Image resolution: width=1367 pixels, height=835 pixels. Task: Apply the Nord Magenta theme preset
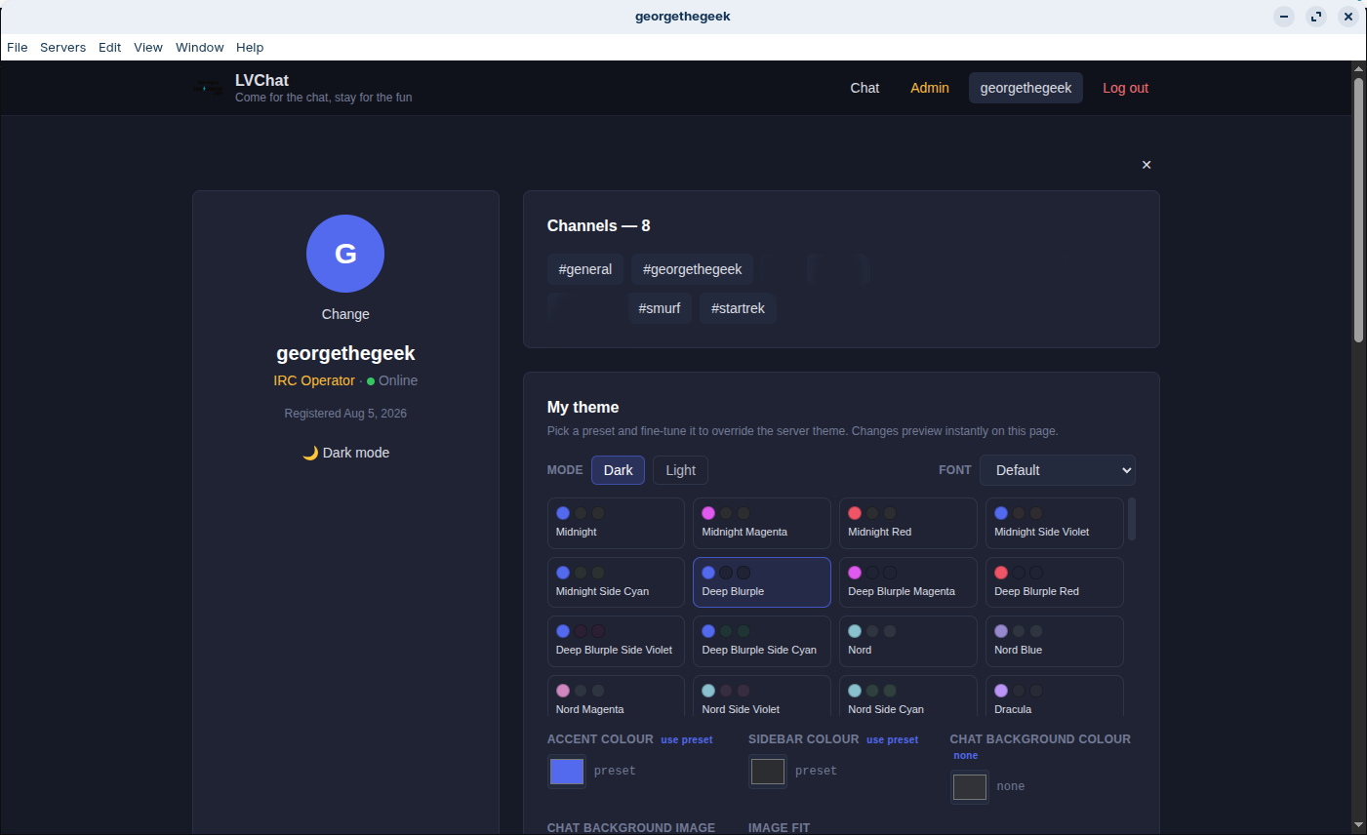click(x=616, y=697)
